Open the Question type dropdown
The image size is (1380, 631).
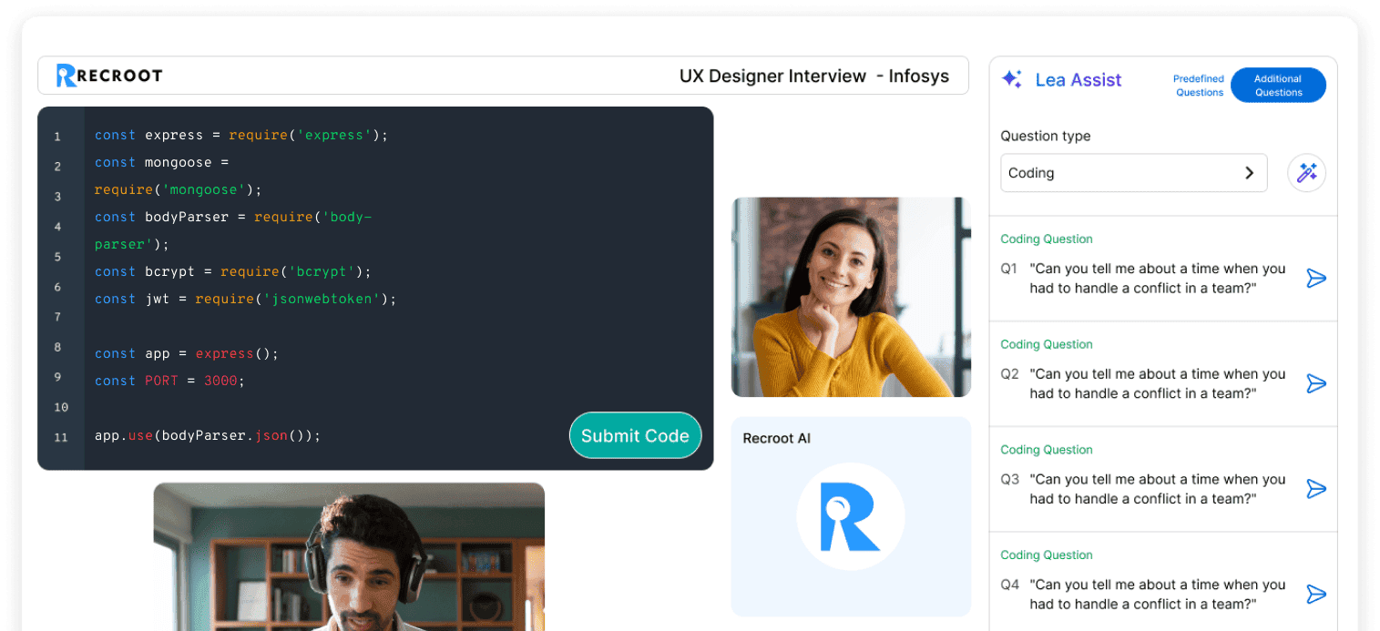click(1133, 173)
